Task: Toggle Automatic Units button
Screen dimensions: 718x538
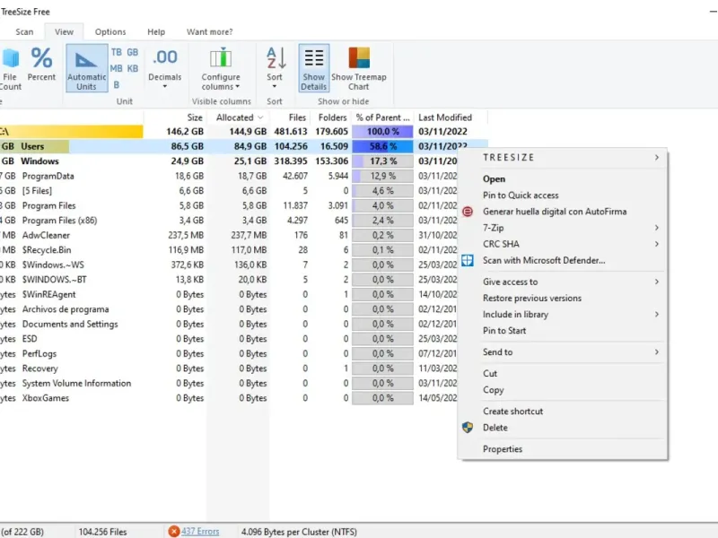Action: coord(86,68)
